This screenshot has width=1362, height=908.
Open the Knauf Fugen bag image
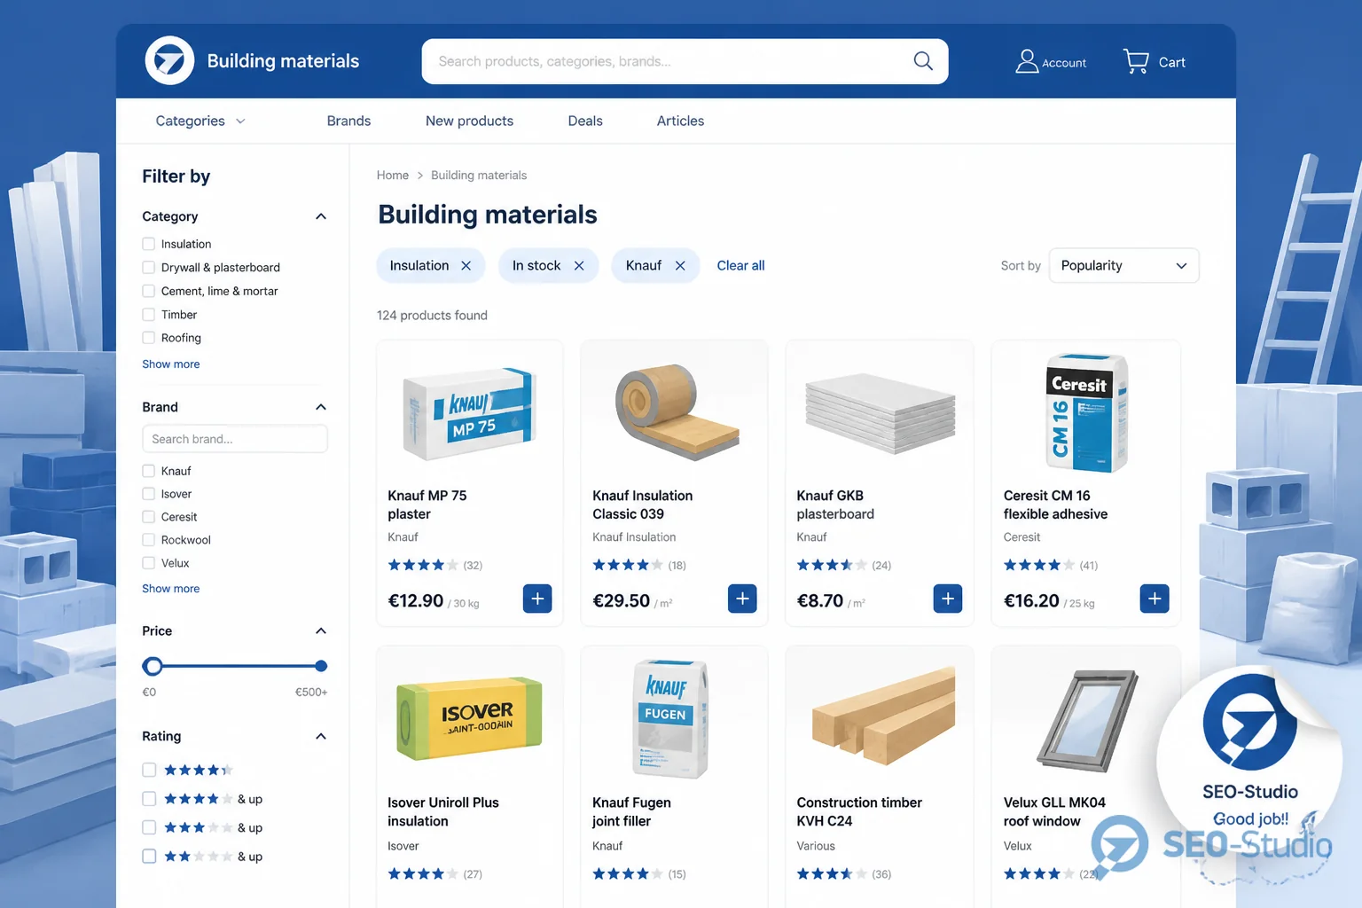(x=670, y=718)
